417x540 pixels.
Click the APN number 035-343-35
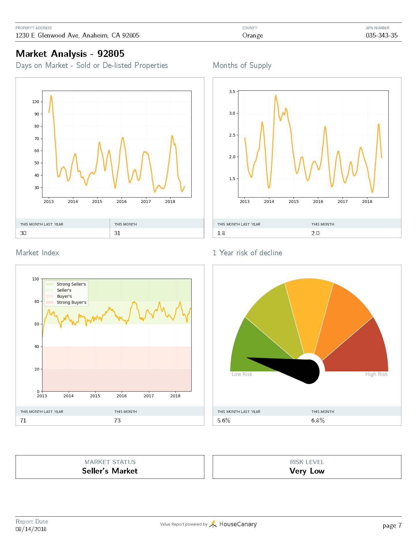[x=382, y=35]
